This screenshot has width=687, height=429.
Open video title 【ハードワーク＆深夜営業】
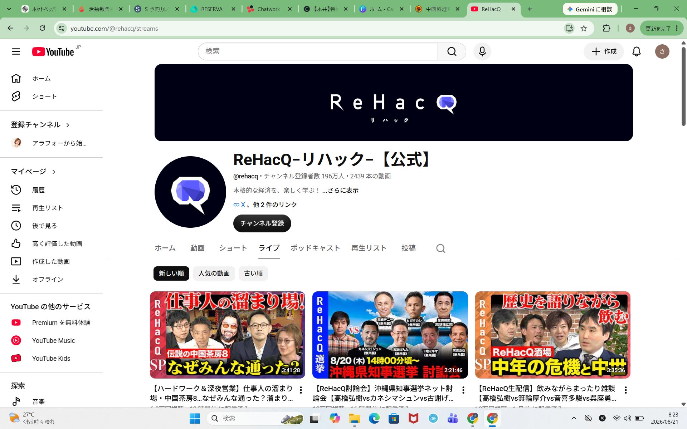[222, 393]
